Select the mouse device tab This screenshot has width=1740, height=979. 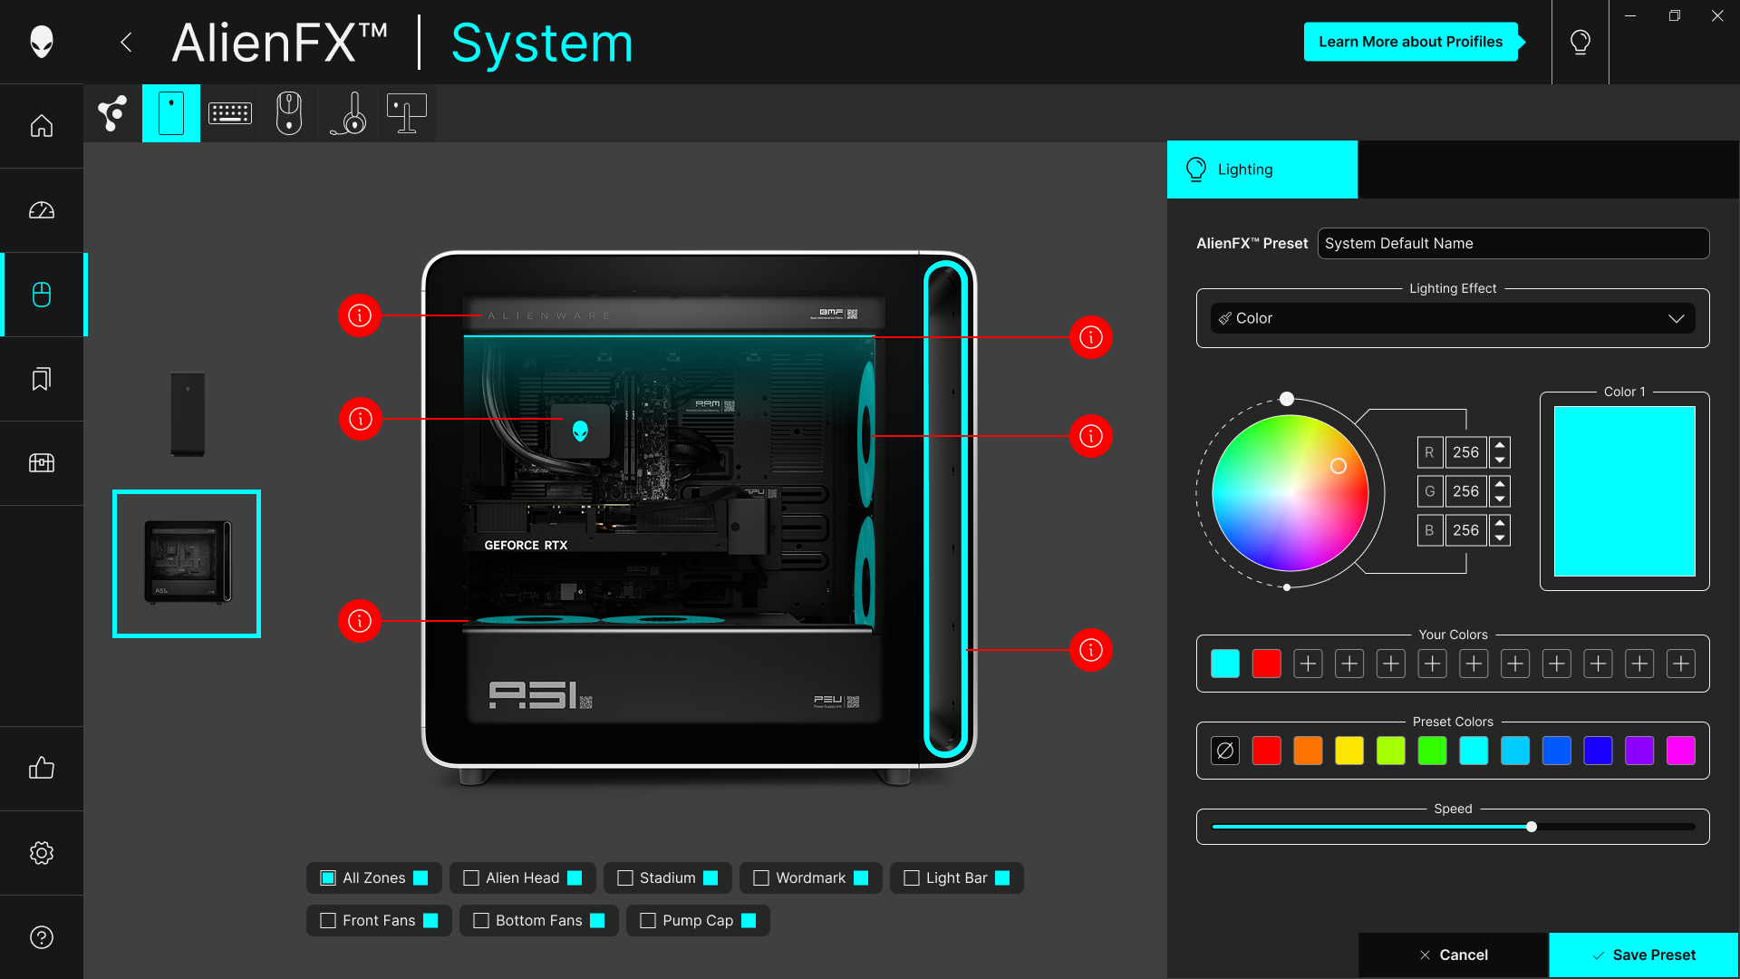pyautogui.click(x=289, y=113)
